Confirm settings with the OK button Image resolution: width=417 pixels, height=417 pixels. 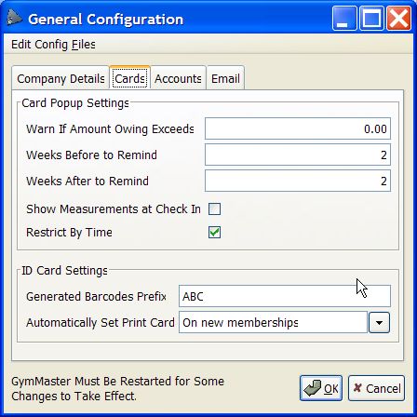pyautogui.click(x=321, y=388)
